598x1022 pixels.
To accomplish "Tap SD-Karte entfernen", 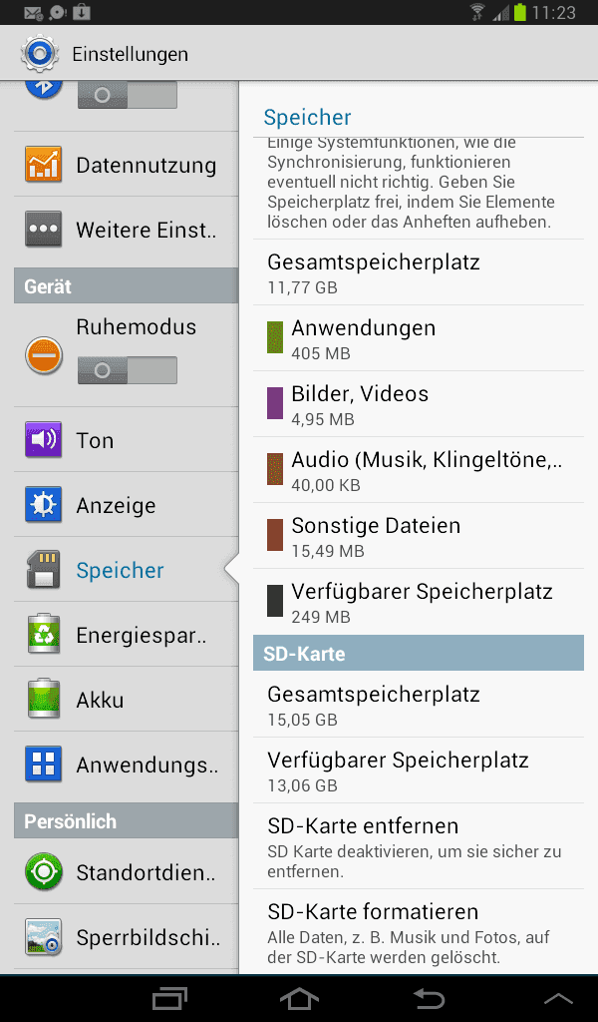I will pyautogui.click(x=419, y=846).
